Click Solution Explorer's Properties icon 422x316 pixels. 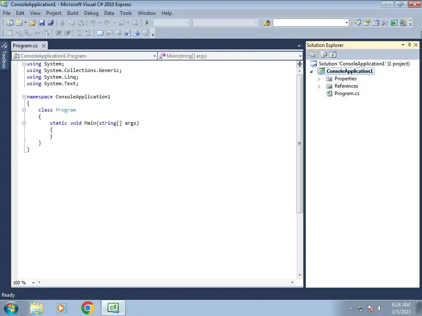coord(312,55)
